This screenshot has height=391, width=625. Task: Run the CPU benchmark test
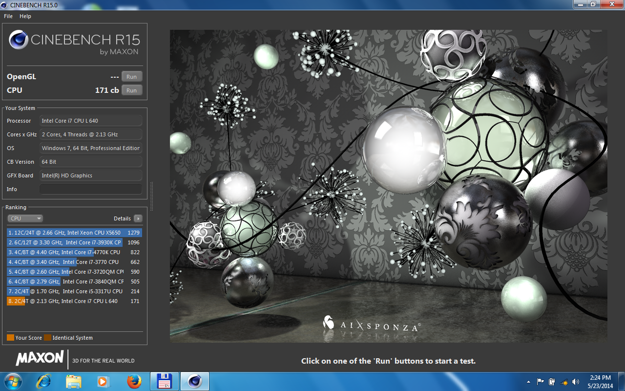[x=132, y=90]
